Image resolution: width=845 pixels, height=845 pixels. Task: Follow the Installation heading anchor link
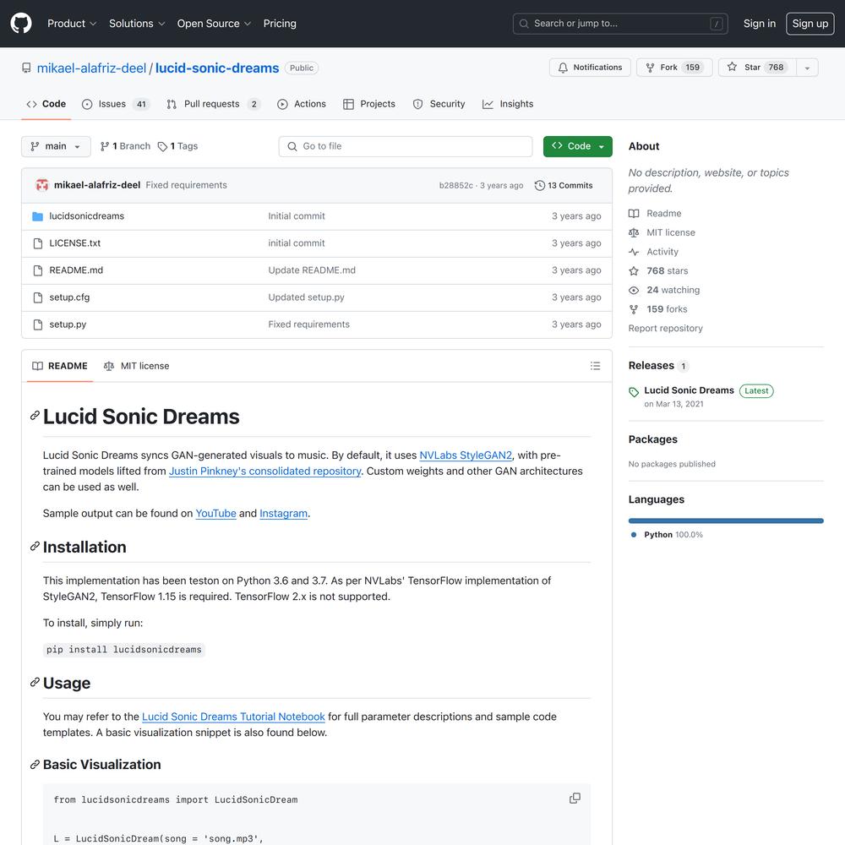[x=35, y=547]
